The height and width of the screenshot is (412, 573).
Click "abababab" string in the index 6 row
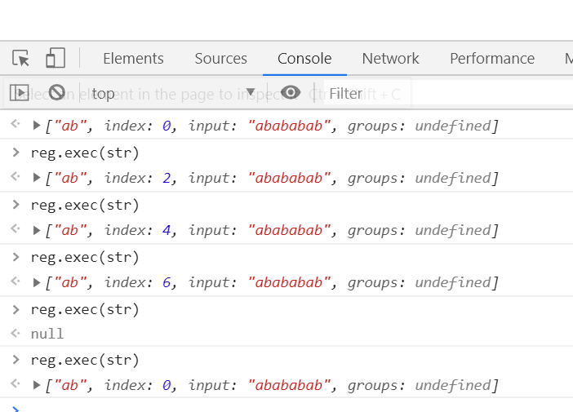(289, 282)
